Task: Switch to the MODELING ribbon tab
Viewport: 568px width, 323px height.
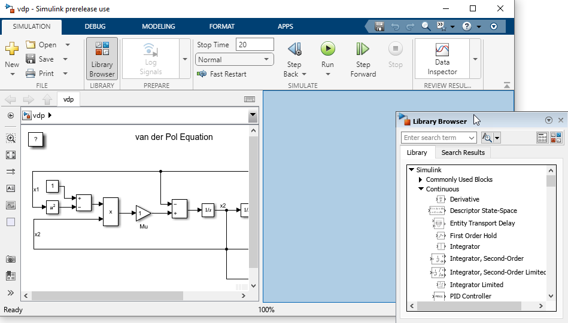Action: pyautogui.click(x=158, y=26)
